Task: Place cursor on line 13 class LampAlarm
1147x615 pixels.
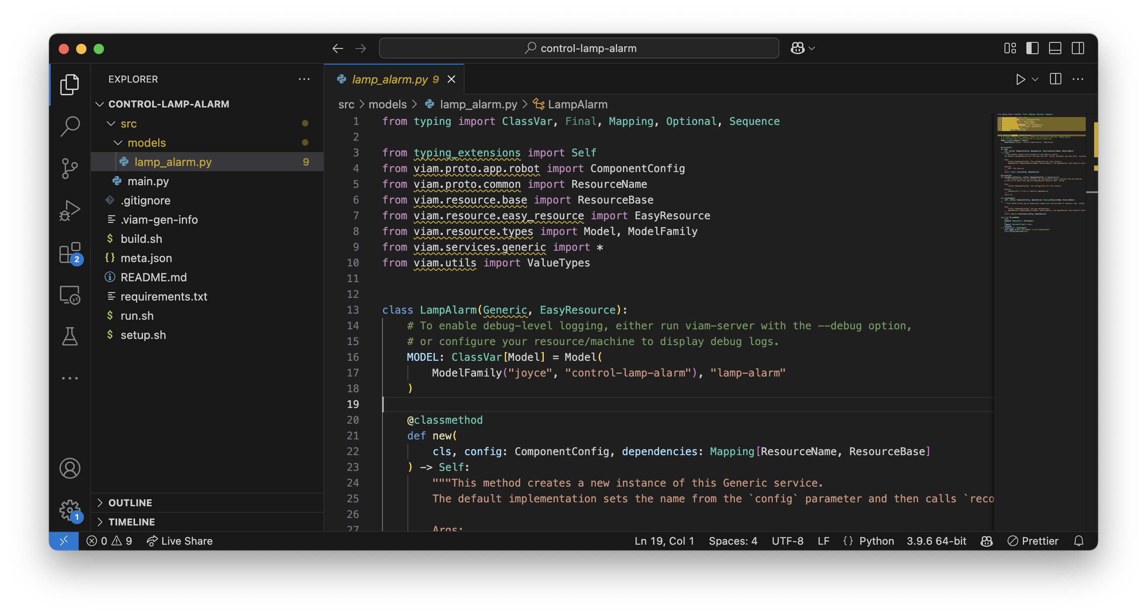Action: 504,310
